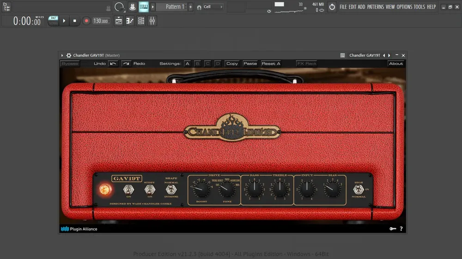This screenshot has height=259, width=462.
Task: Flip the STDBY standby switch
Action: [x=150, y=190]
